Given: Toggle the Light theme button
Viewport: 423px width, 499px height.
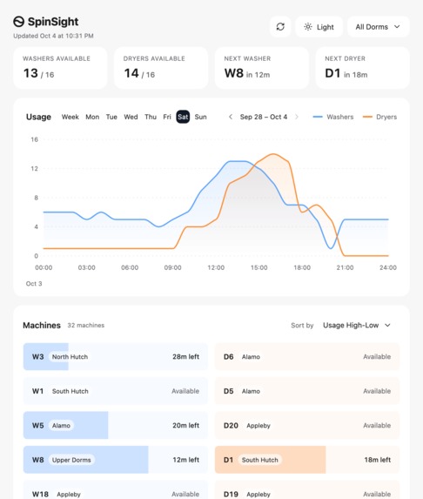Looking at the screenshot, I should (319, 27).
